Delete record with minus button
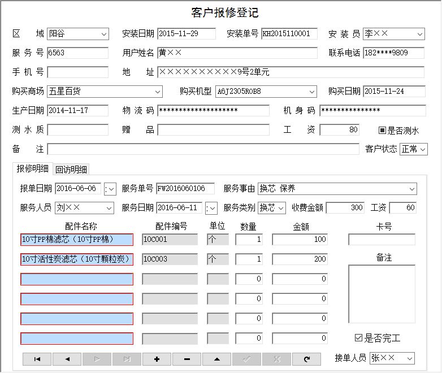This screenshot has height=373, width=442. click(187, 359)
